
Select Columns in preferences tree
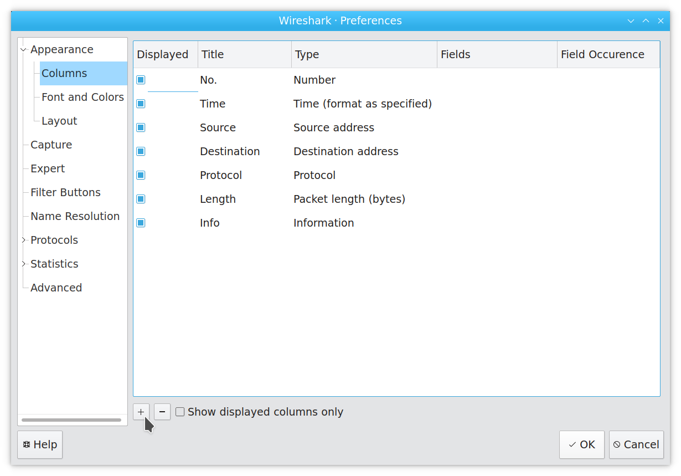pyautogui.click(x=84, y=73)
